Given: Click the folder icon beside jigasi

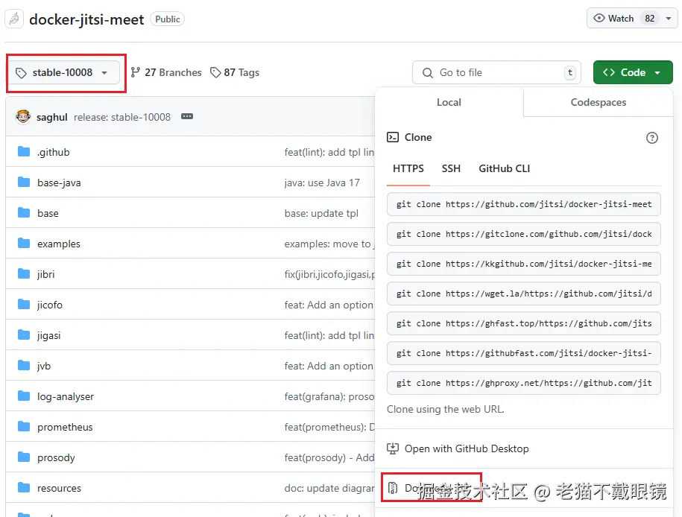Looking at the screenshot, I should coord(24,334).
